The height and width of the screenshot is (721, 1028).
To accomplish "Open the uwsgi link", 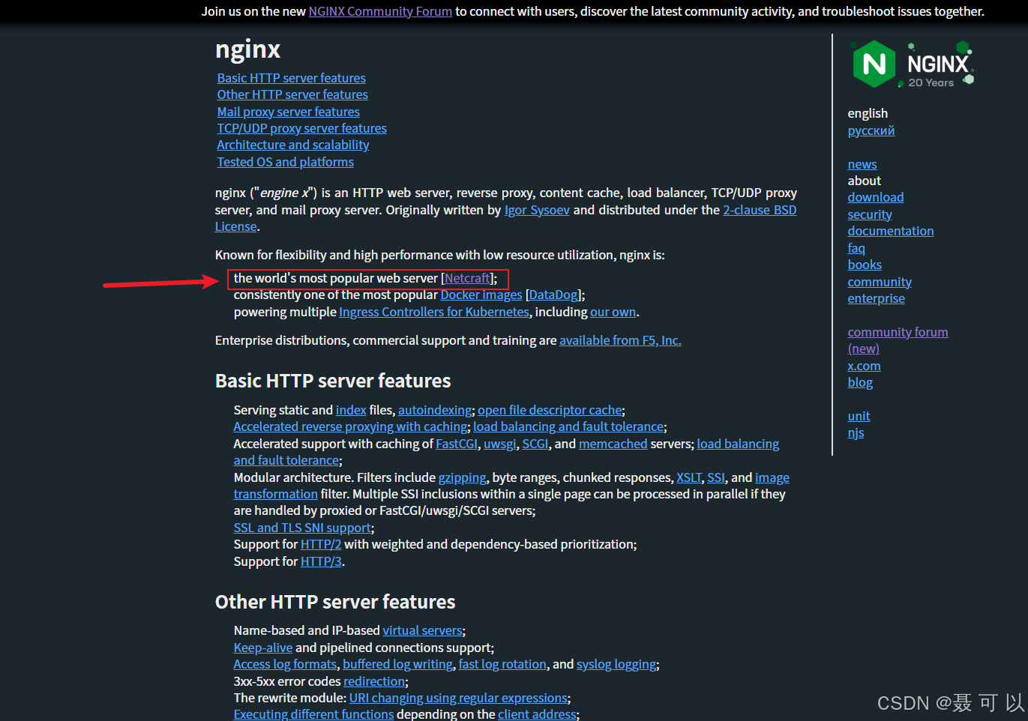I will point(500,444).
